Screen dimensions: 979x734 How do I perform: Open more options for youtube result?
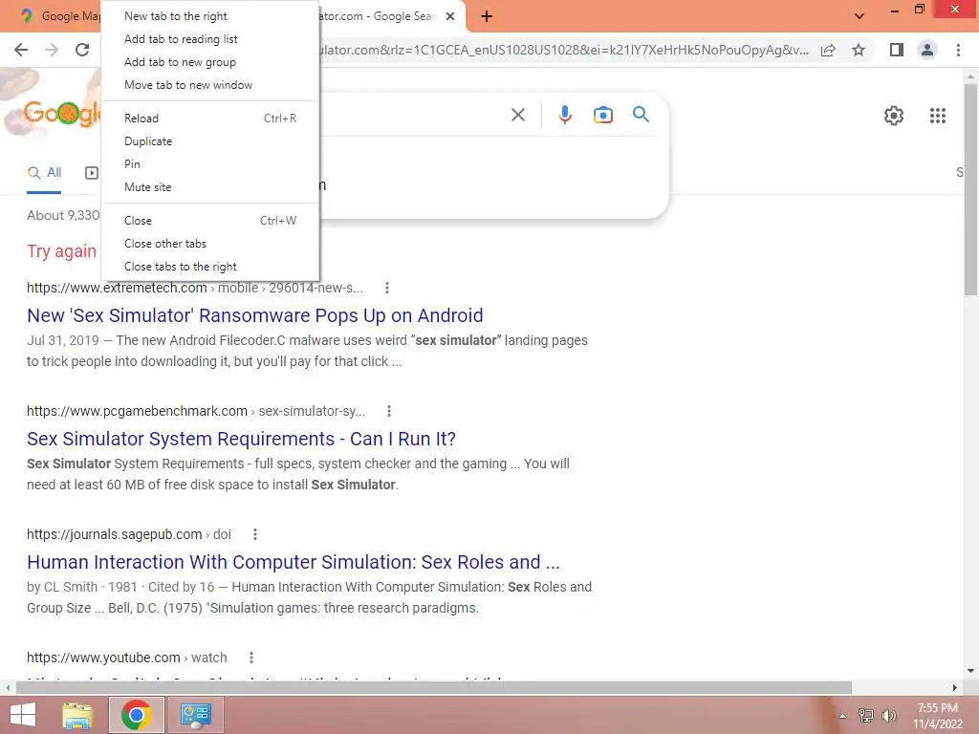coord(251,658)
